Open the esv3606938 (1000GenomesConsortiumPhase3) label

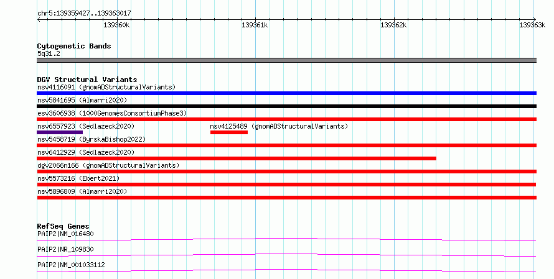(x=112, y=113)
